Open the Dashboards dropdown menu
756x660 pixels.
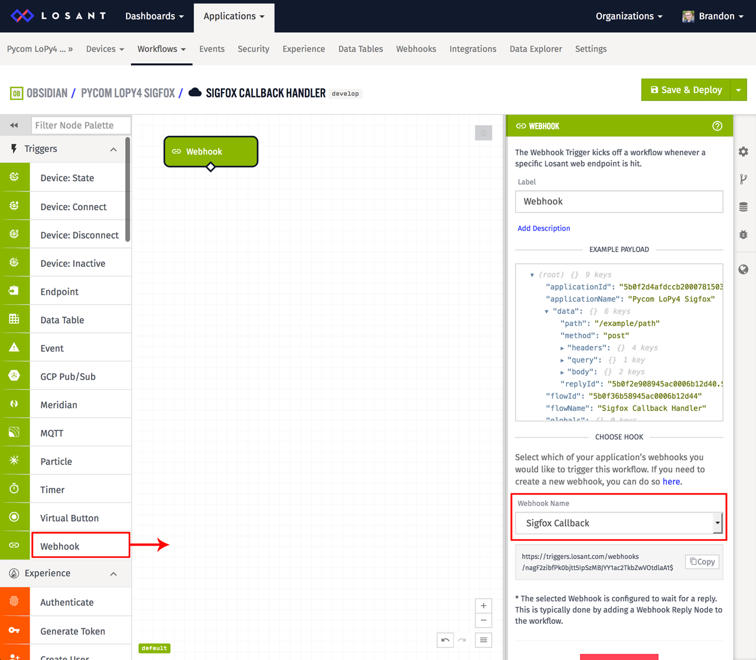point(154,16)
